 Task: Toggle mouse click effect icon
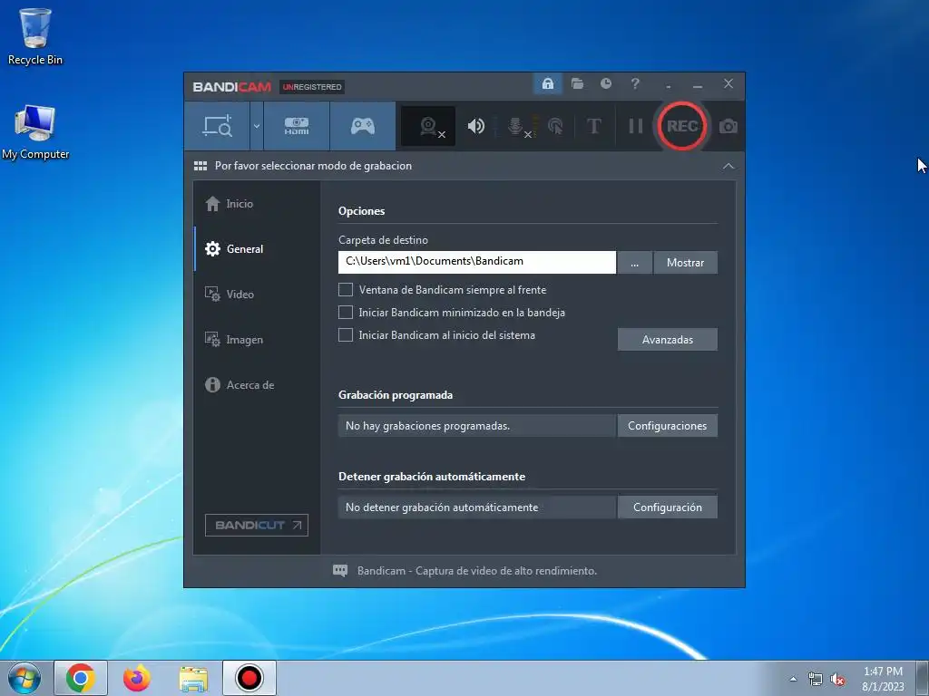pos(555,126)
